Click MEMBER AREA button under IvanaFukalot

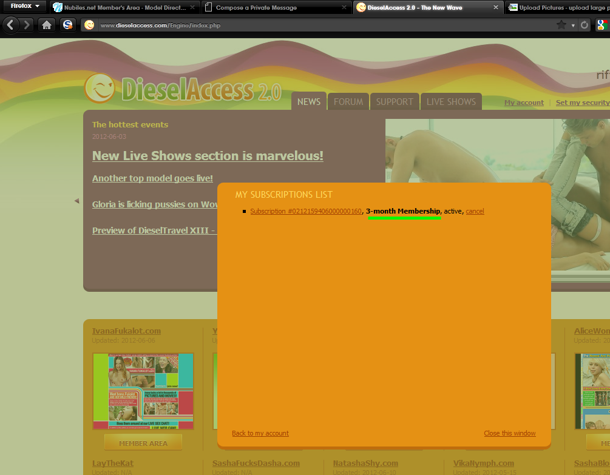point(143,443)
